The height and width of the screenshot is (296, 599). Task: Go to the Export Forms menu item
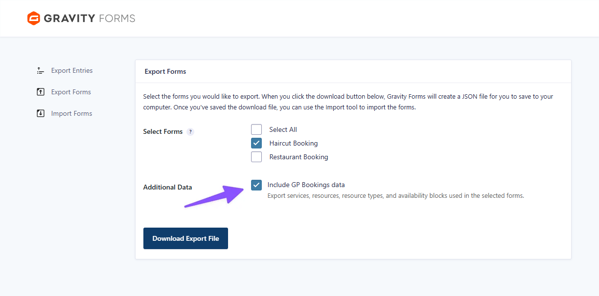tap(71, 92)
